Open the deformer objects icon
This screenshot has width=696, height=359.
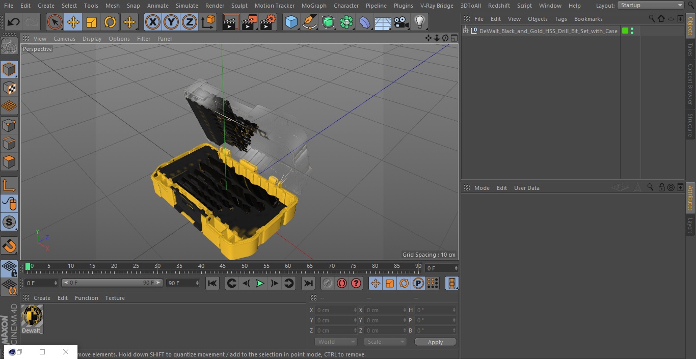point(365,22)
